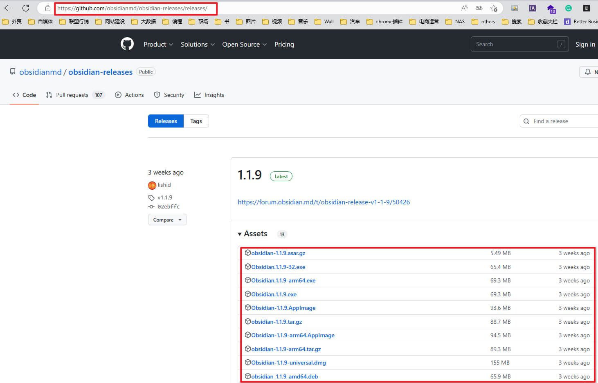Expand the Product menu

(x=158, y=44)
